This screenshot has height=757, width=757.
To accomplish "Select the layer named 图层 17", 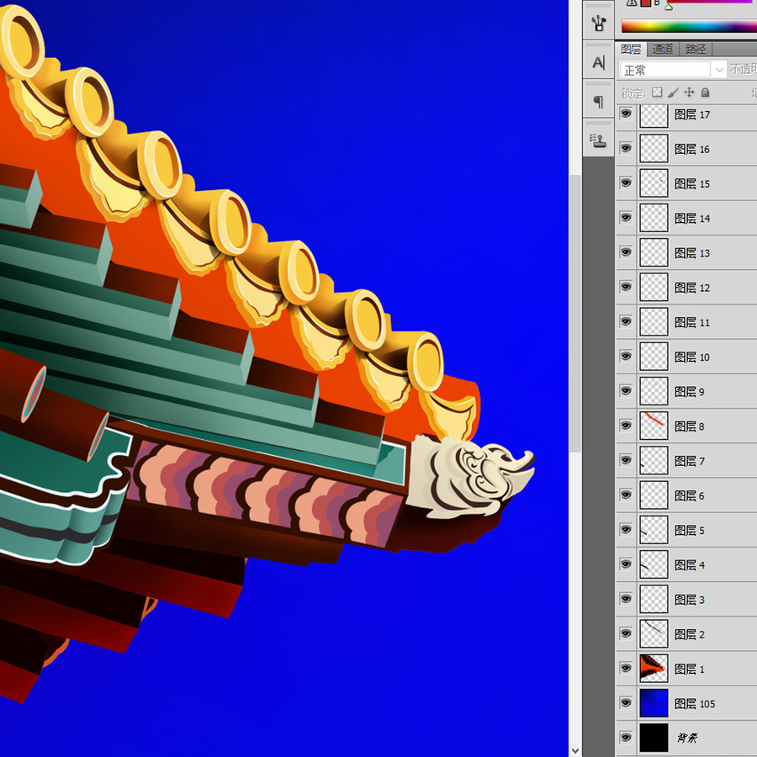I will coord(692,115).
